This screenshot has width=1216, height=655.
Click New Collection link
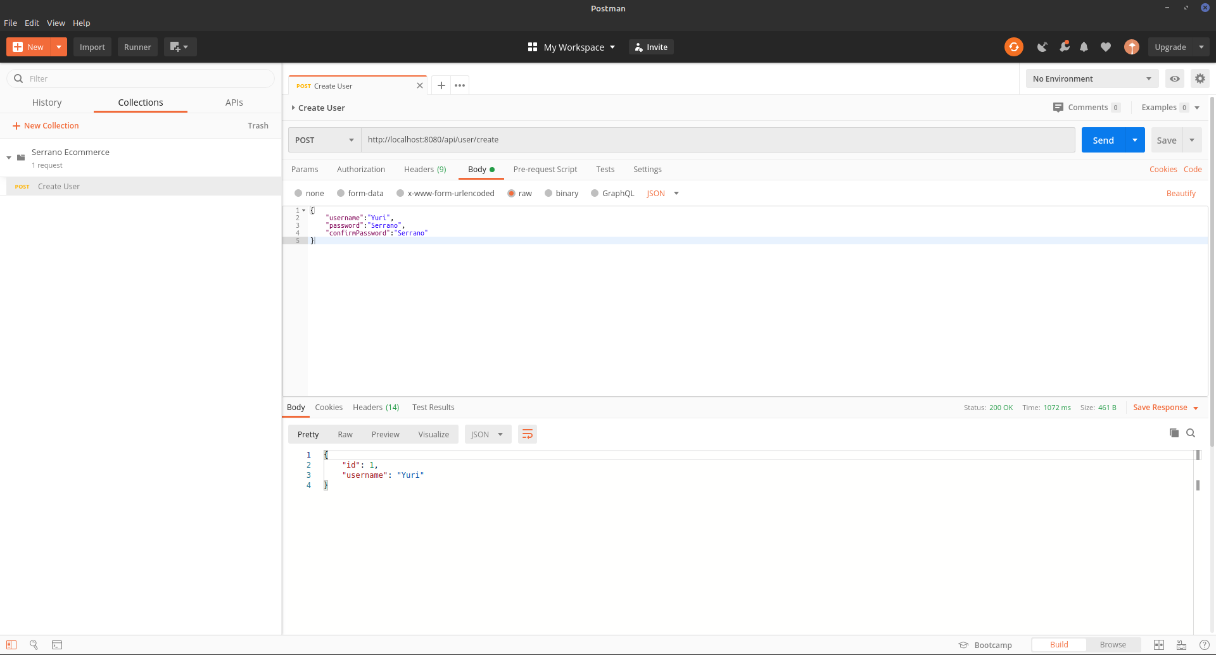46,126
